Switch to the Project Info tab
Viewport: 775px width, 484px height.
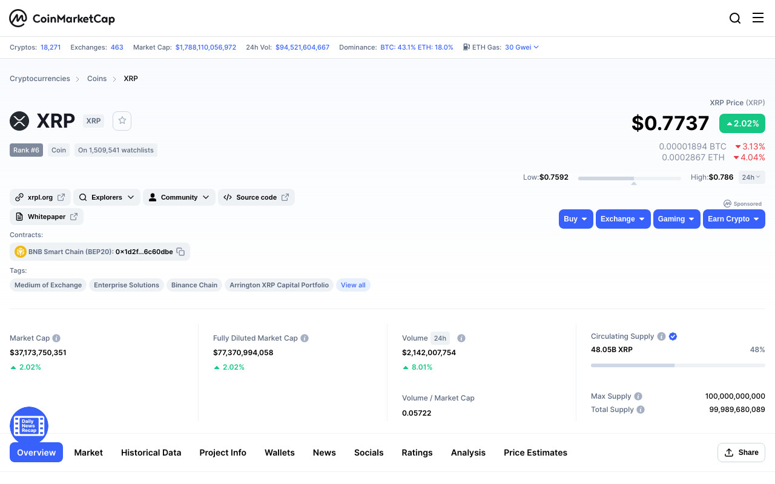point(223,453)
